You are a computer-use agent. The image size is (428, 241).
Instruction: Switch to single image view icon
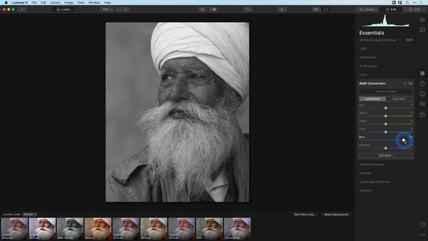[x=326, y=9]
